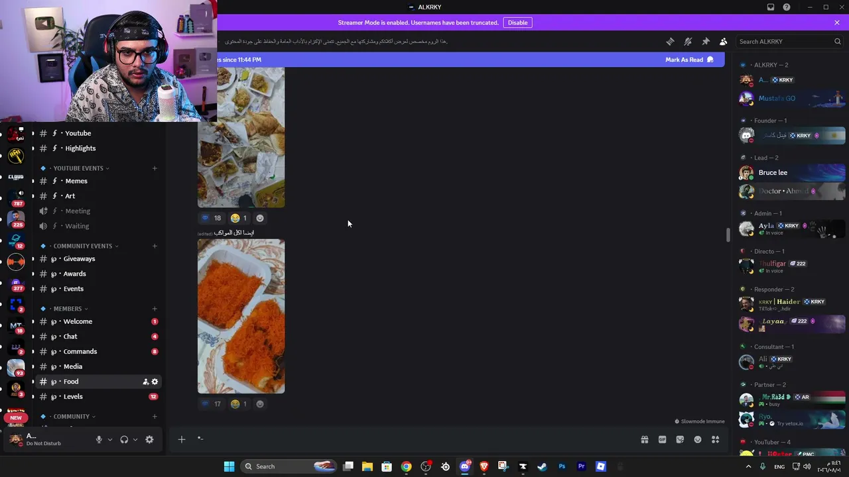Toggle laughing emoji reaction on first photo
Viewport: 849px width, 477px height.
coord(239,218)
